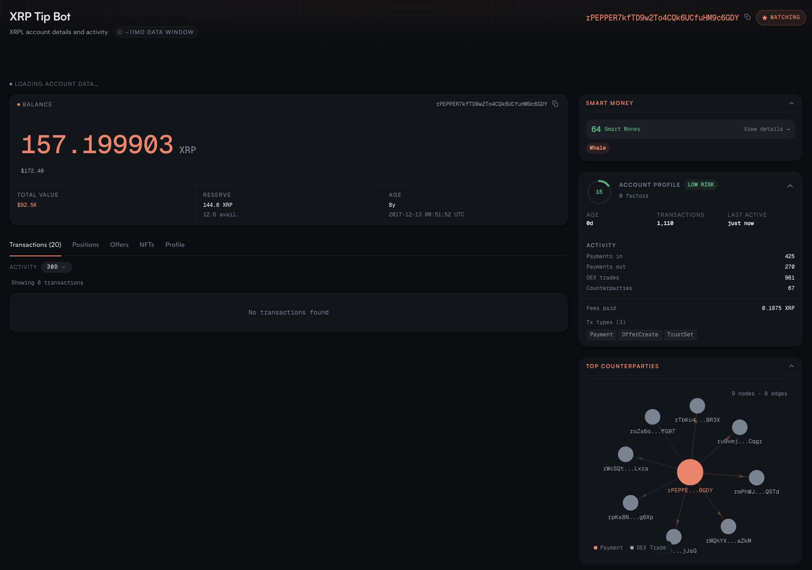This screenshot has height=570, width=812.
Task: Click the Whale tag
Action: pyautogui.click(x=597, y=148)
